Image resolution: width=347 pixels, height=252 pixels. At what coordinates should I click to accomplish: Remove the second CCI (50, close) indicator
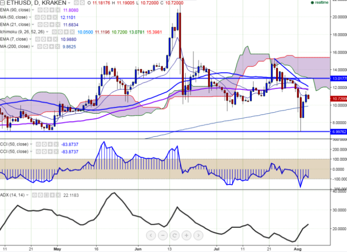point(56,152)
